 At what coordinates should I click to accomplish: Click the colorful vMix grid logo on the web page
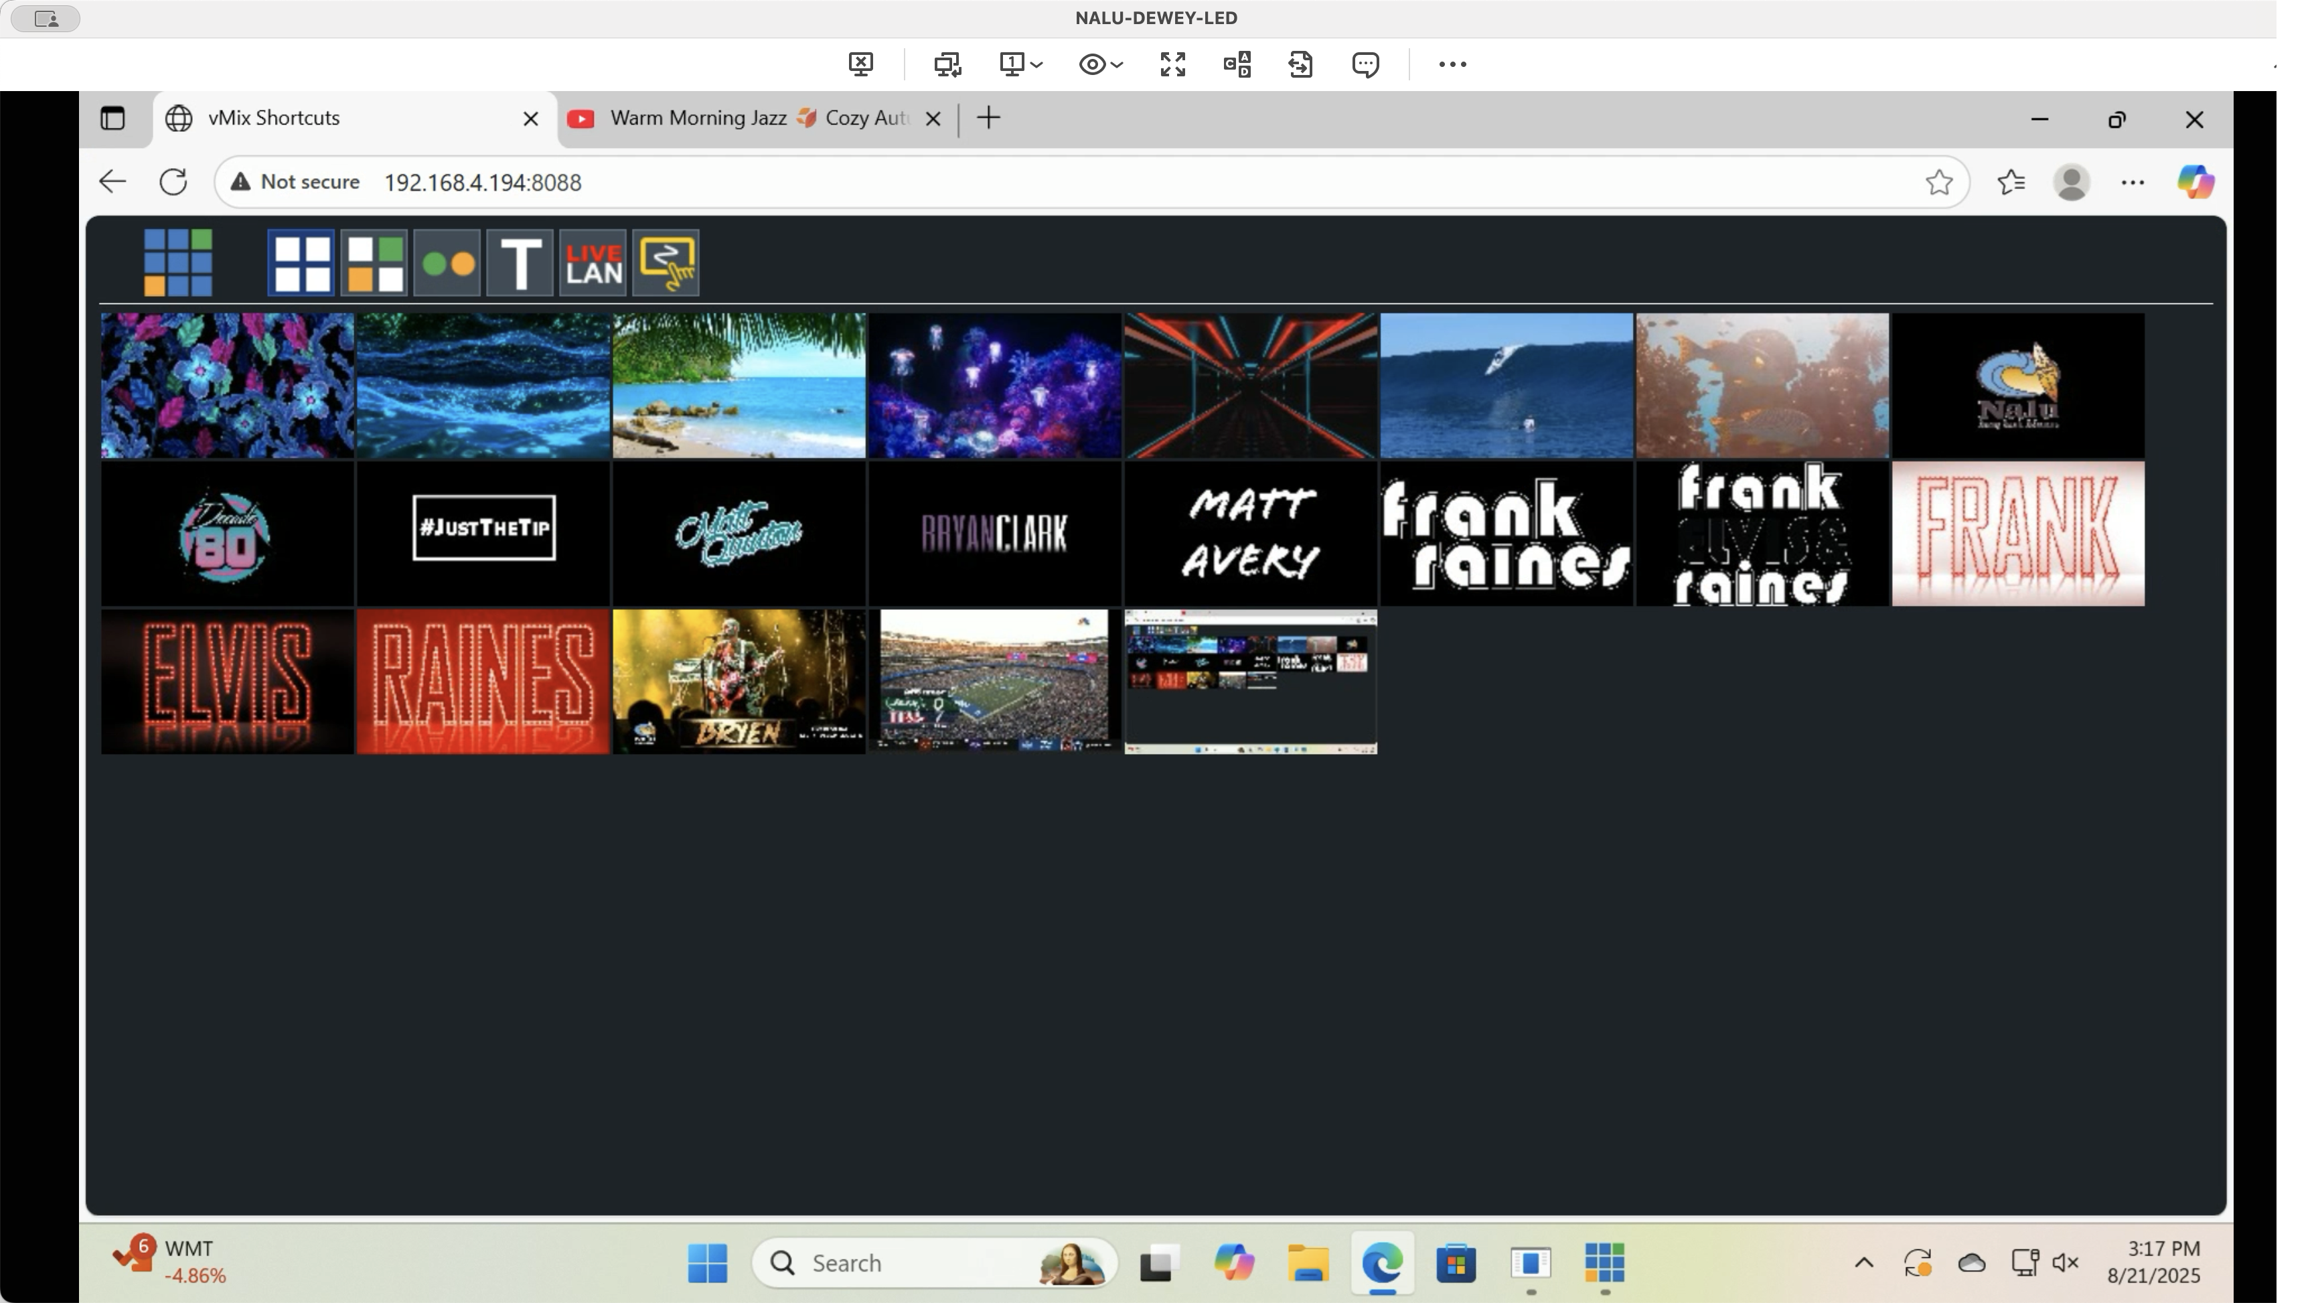178,262
